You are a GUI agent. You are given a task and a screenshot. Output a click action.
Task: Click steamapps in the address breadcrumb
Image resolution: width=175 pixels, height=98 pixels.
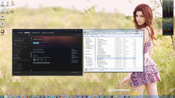pyautogui.click(x=104, y=32)
